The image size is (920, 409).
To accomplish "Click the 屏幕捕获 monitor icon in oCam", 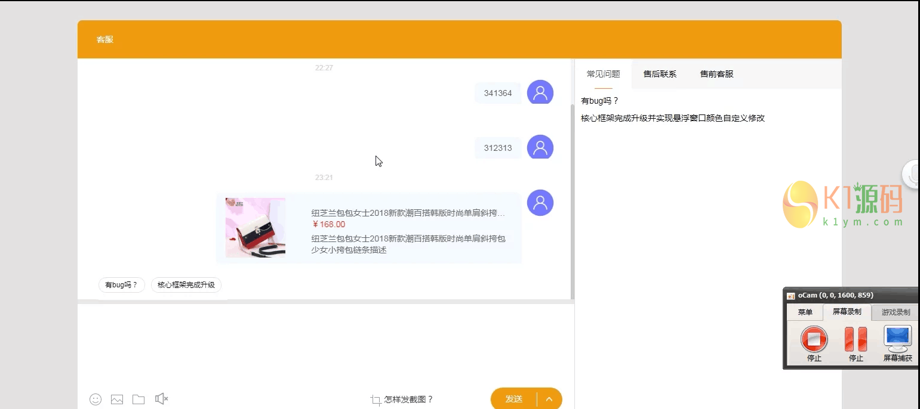I will point(897,339).
